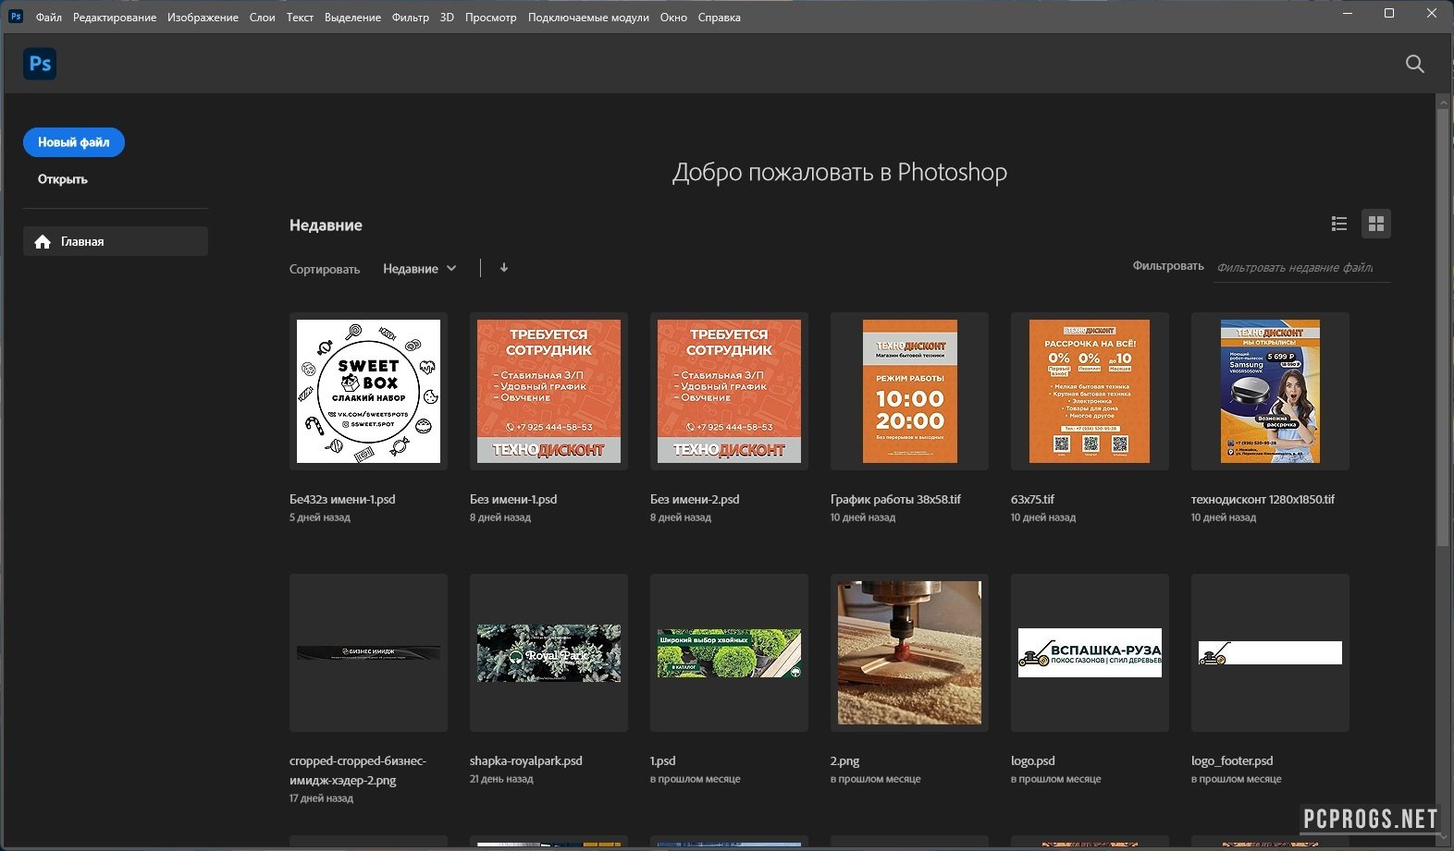Viewport: 1454px width, 851px height.
Task: Open the Просмотр menu
Action: pyautogui.click(x=491, y=18)
